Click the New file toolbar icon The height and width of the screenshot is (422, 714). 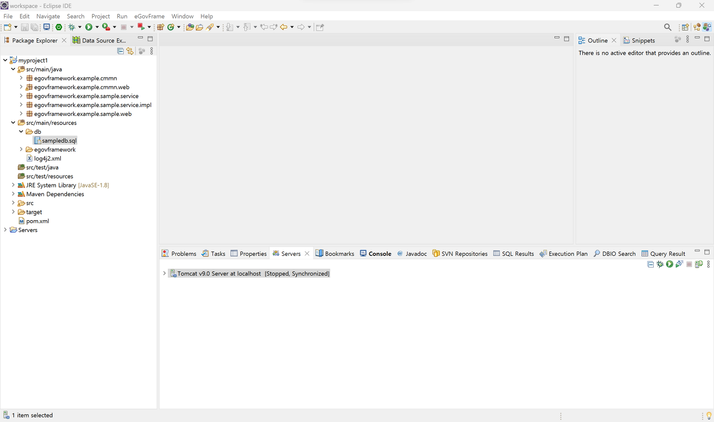(7, 27)
